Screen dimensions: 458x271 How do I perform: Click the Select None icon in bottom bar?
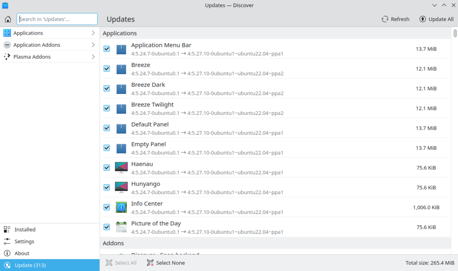150,263
